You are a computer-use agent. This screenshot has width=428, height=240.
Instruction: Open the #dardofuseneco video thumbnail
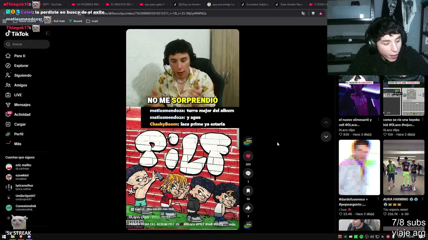[x=359, y=167]
